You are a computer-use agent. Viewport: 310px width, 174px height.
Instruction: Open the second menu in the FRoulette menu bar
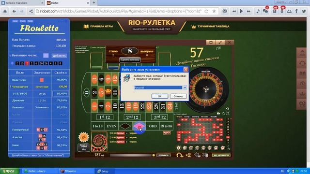23,21
